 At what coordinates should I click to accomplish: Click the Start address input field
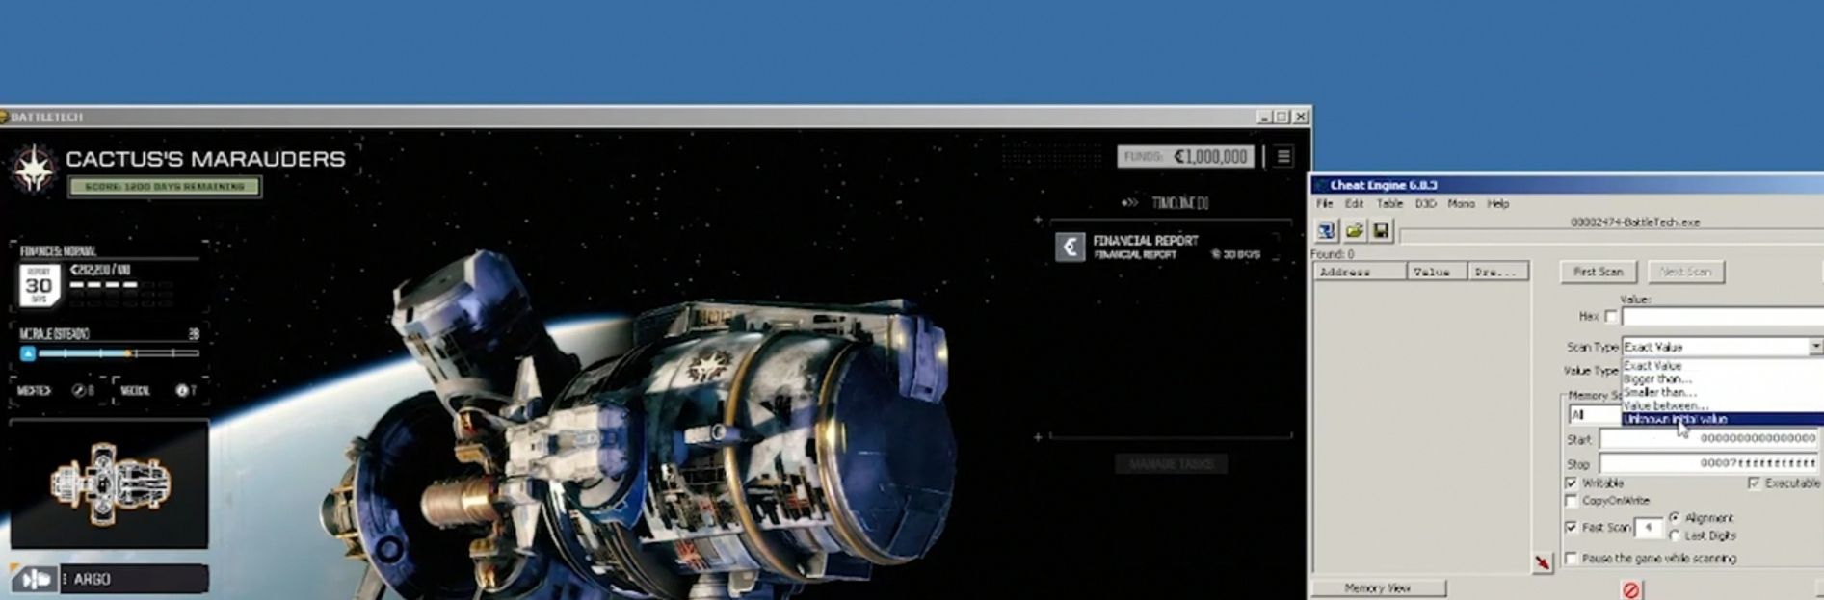click(x=1710, y=438)
